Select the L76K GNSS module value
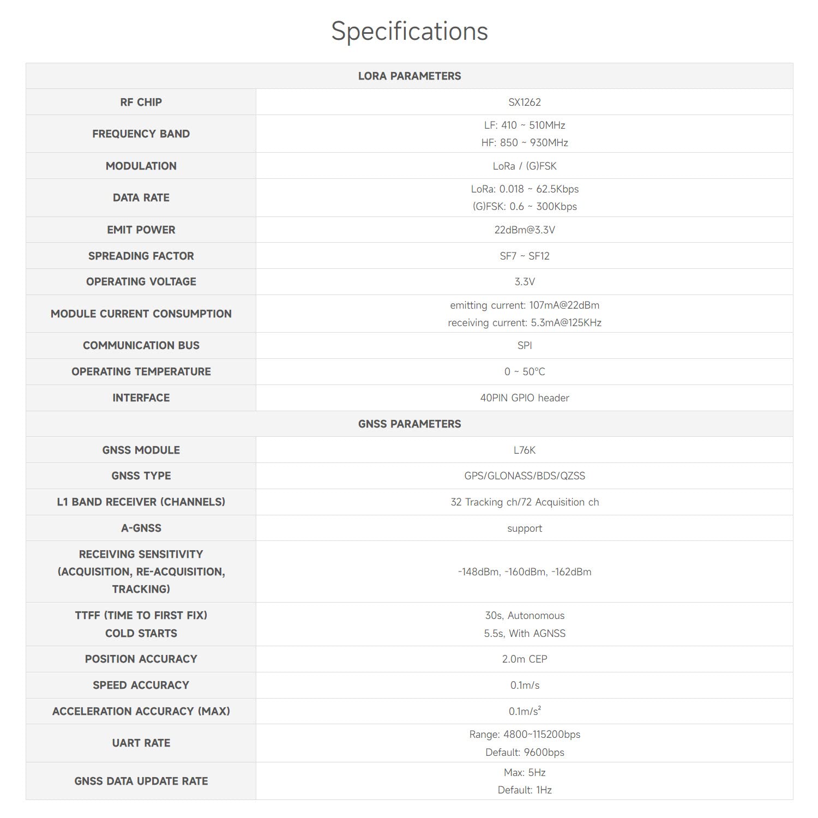The width and height of the screenshot is (818, 818). pyautogui.click(x=524, y=450)
